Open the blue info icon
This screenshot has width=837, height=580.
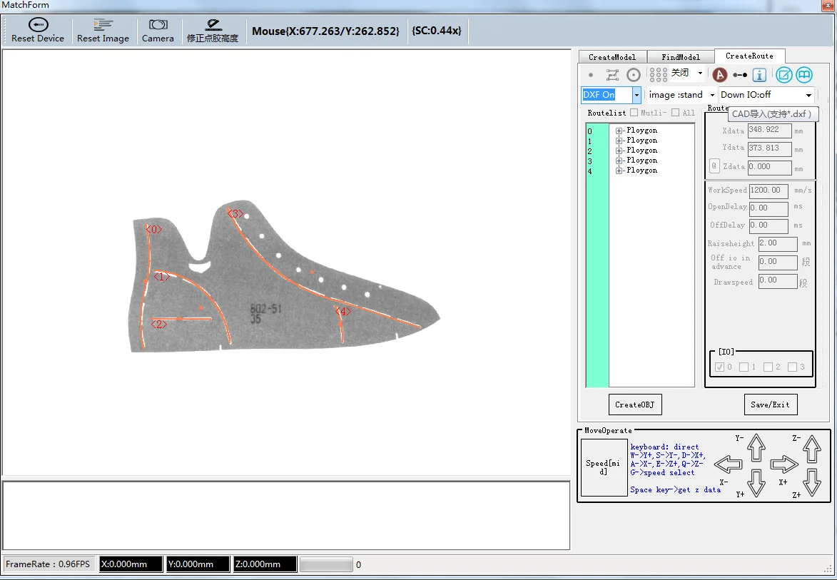(x=760, y=75)
